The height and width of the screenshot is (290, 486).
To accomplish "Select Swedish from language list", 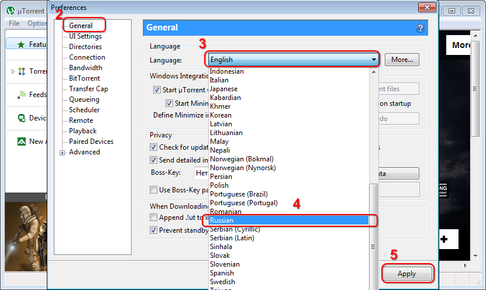I will coord(289,282).
